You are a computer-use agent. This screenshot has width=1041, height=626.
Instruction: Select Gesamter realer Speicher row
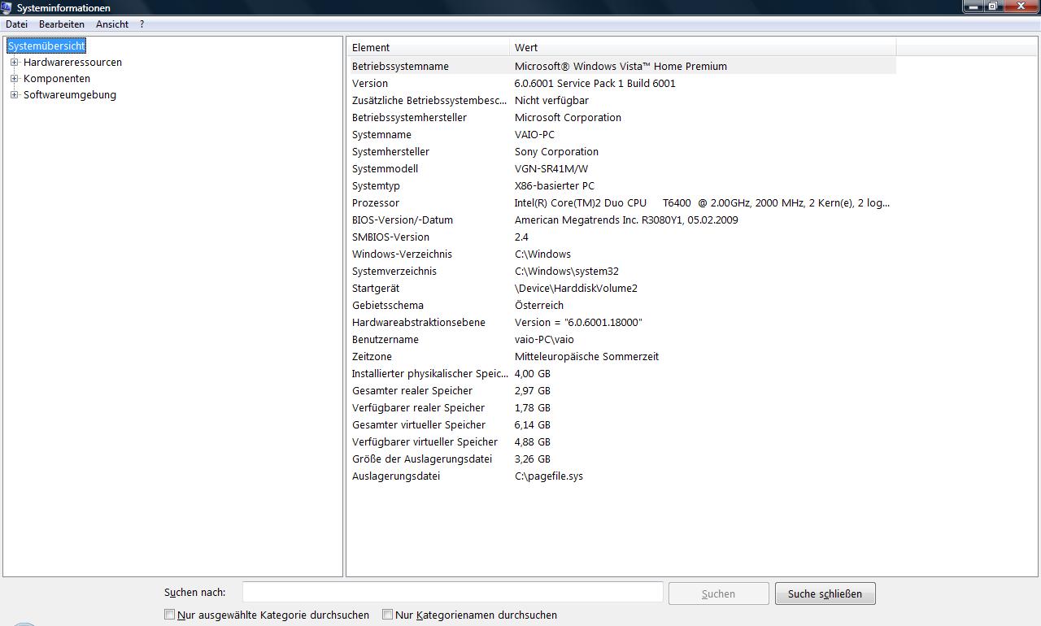pyautogui.click(x=621, y=391)
